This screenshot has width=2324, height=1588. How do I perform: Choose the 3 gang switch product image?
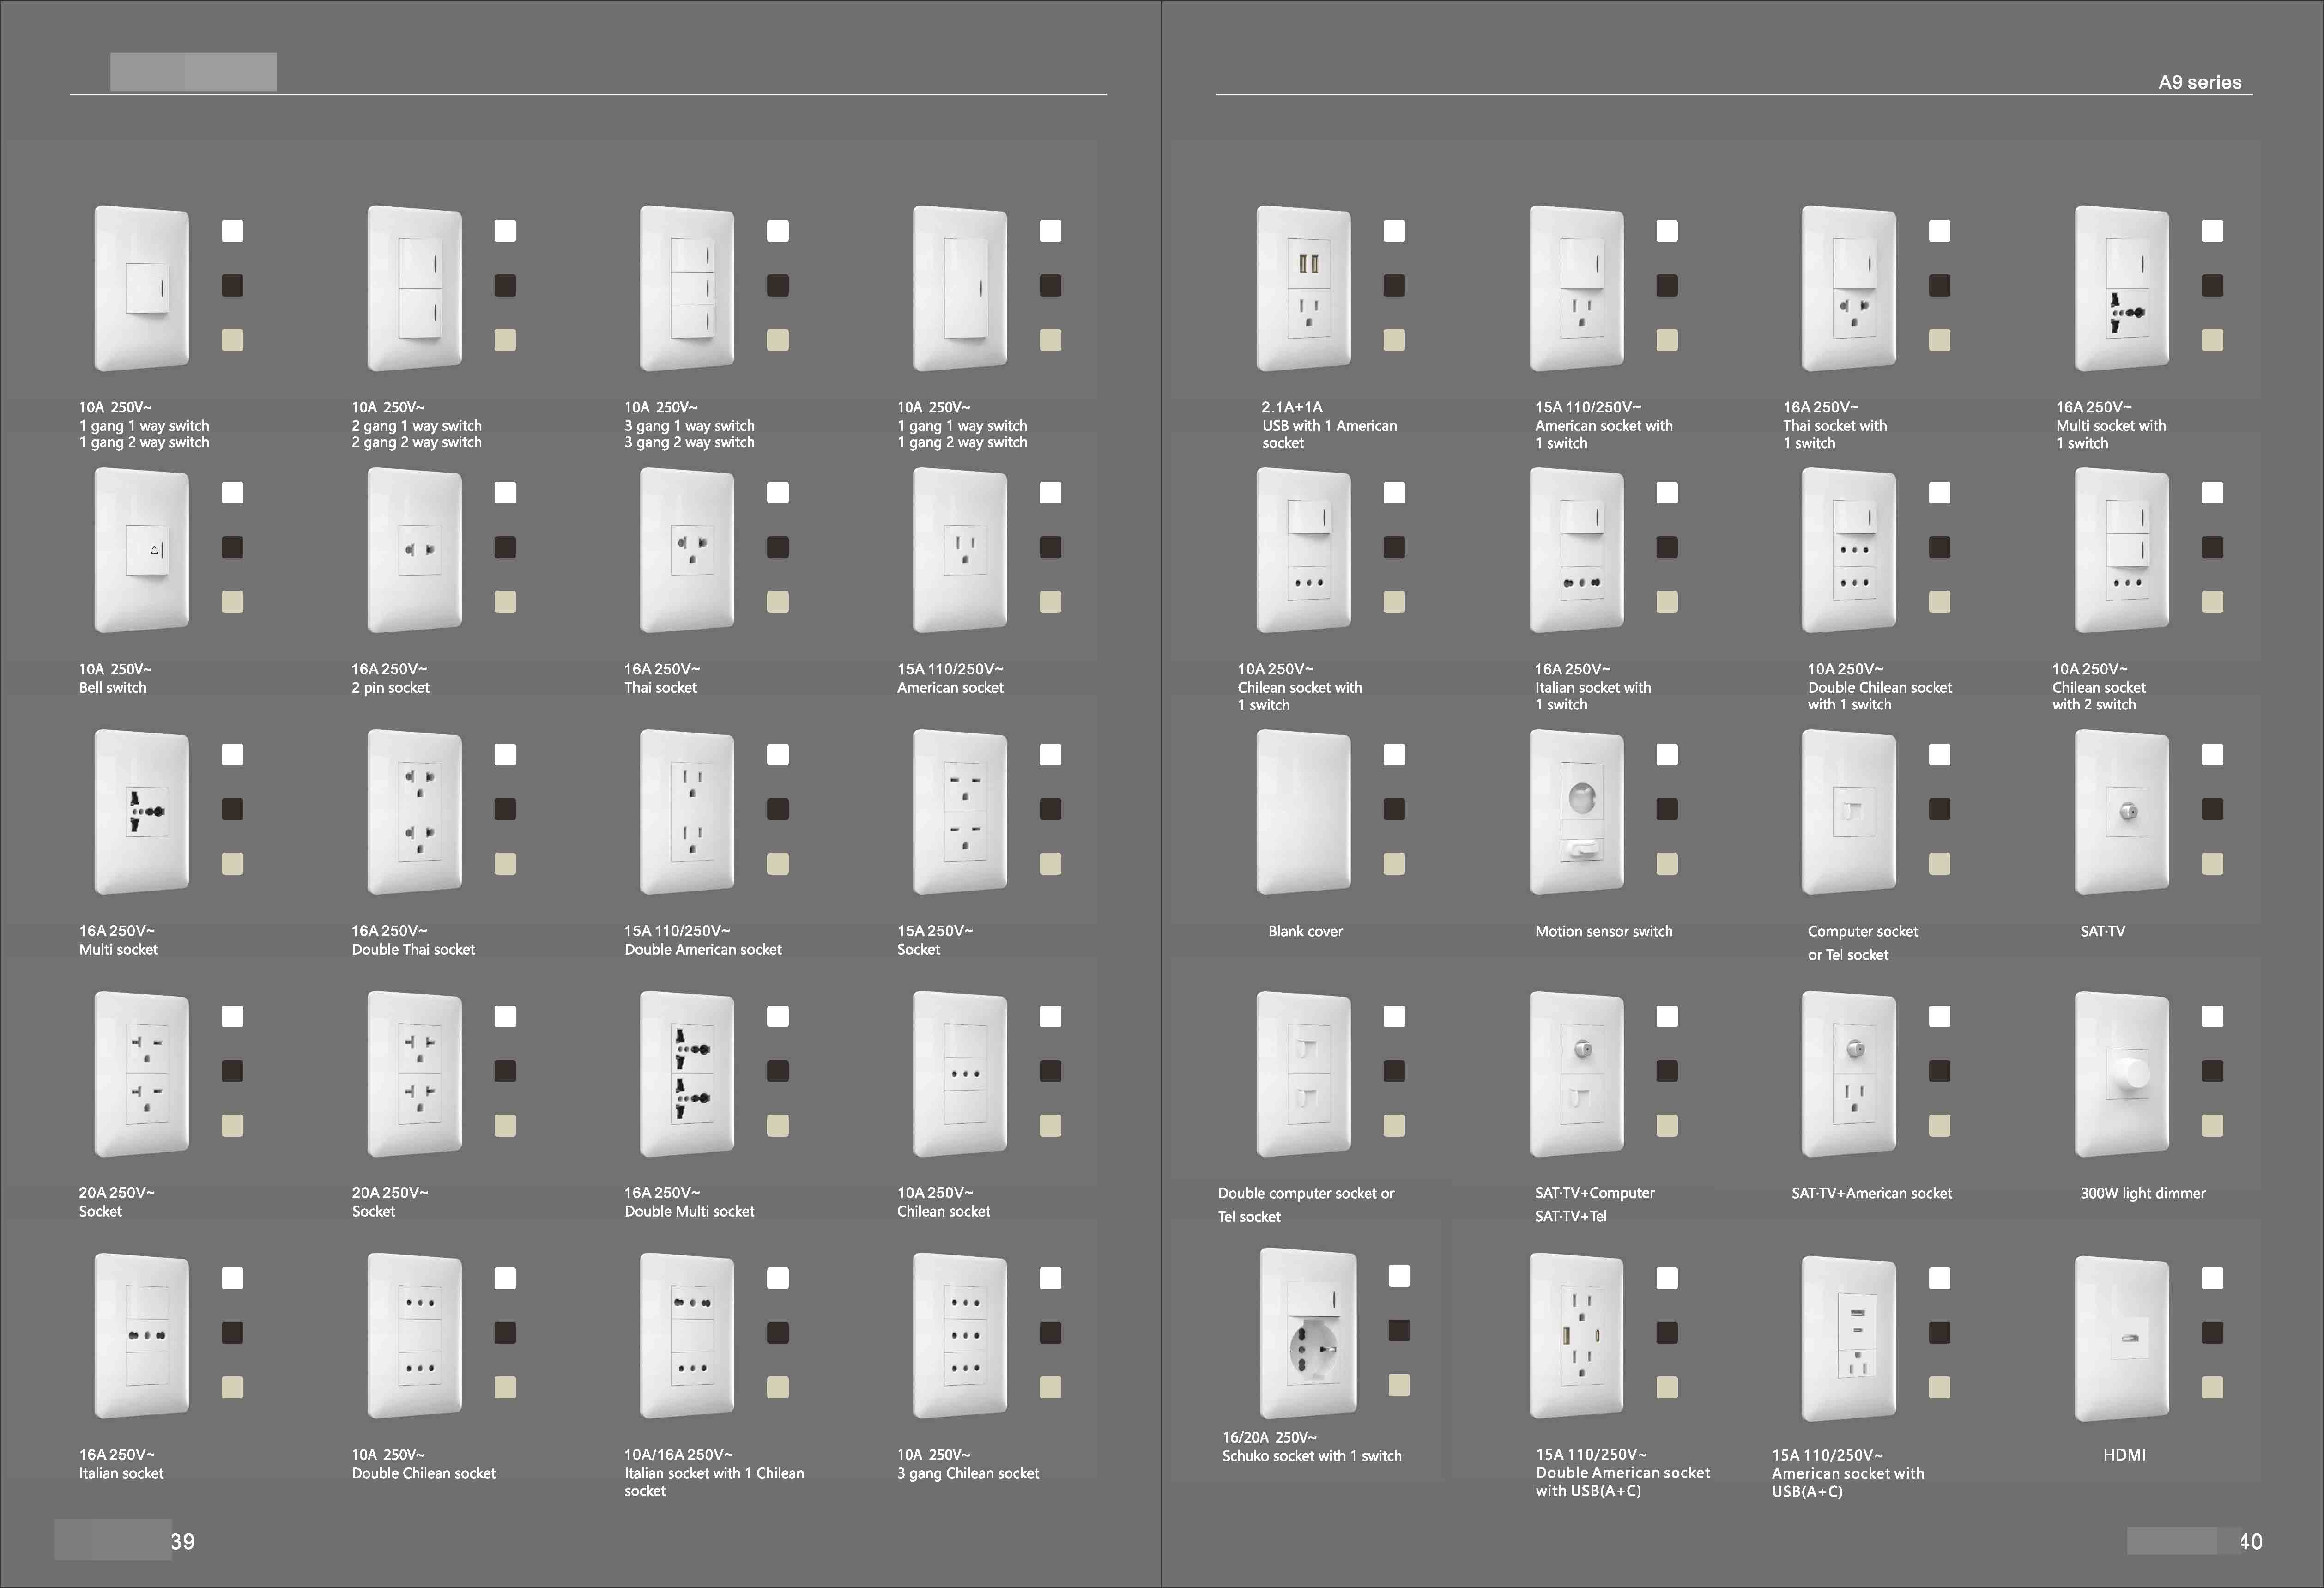pyautogui.click(x=687, y=288)
